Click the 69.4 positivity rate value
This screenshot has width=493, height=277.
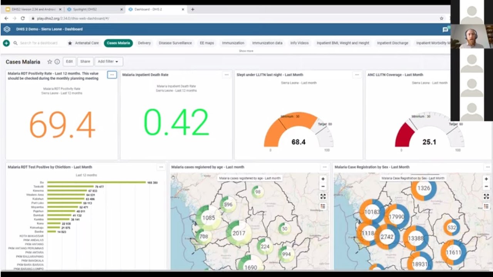point(62,125)
